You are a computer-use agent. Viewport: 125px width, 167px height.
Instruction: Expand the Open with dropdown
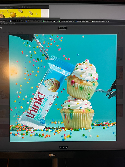pos(63,28)
